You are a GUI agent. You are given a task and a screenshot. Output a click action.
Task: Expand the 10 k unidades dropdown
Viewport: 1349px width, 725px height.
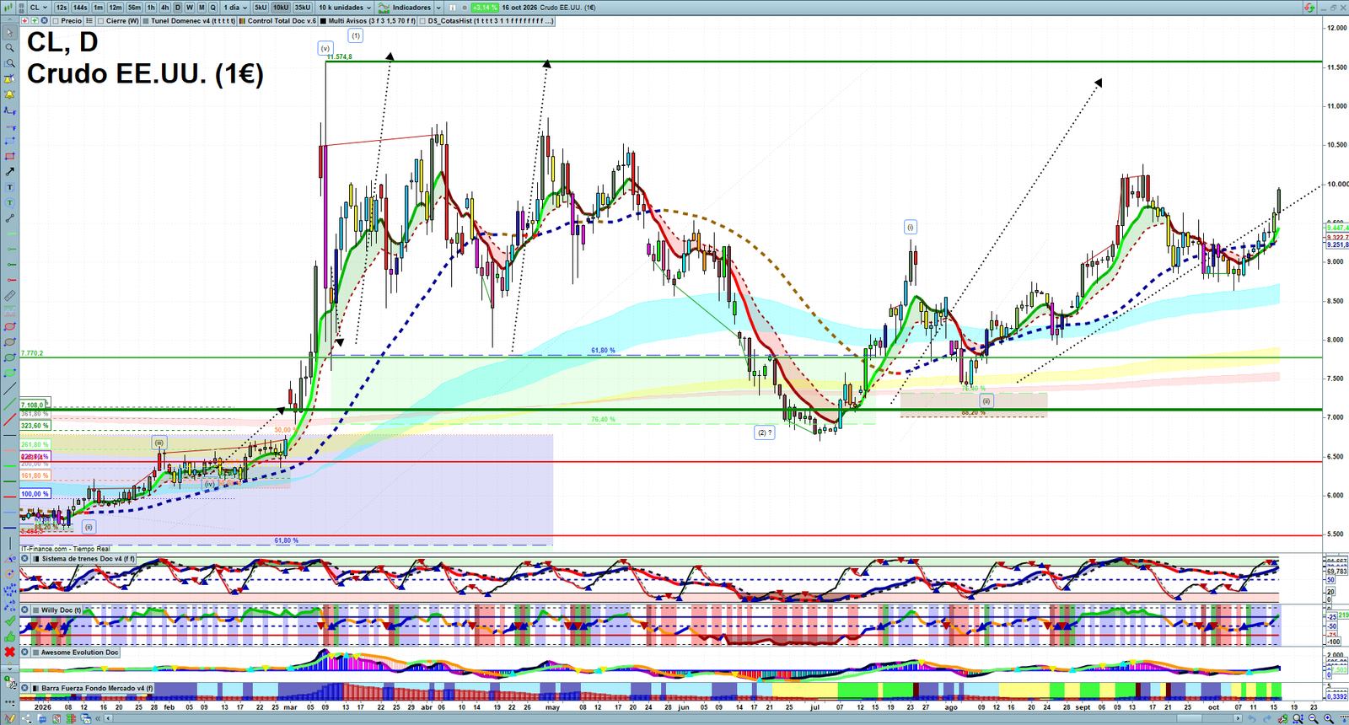pyautogui.click(x=344, y=8)
